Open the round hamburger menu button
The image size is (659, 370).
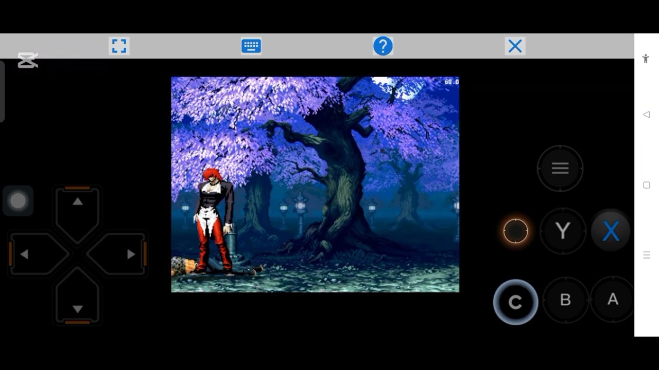pos(560,168)
